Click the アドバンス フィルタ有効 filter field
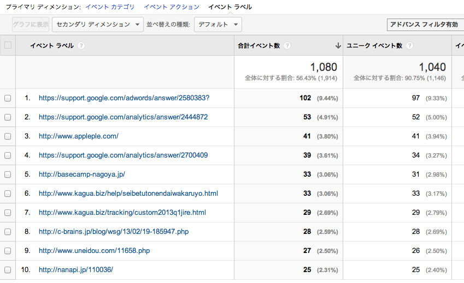Screen dimensions: 464x283 coord(424,25)
